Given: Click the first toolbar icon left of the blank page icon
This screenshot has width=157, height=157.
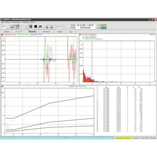Looking at the screenshot, I should click(x=3, y=26).
